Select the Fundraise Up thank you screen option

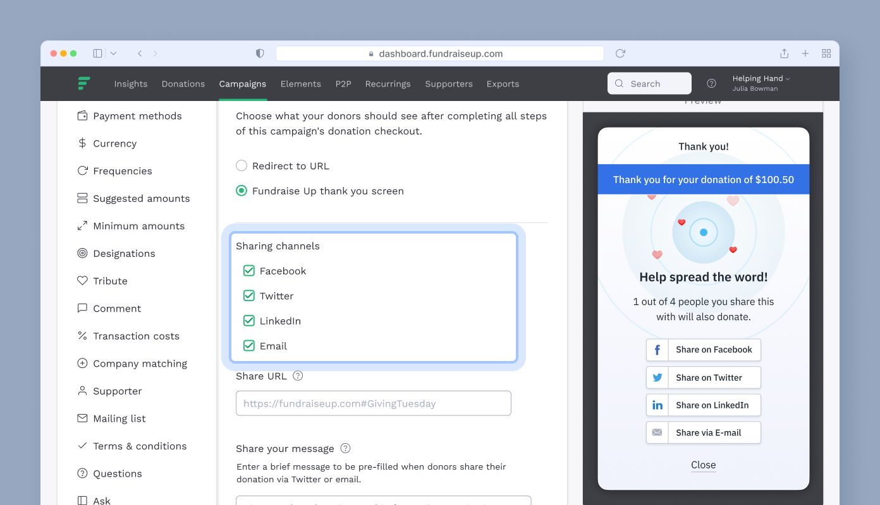pyautogui.click(x=241, y=191)
